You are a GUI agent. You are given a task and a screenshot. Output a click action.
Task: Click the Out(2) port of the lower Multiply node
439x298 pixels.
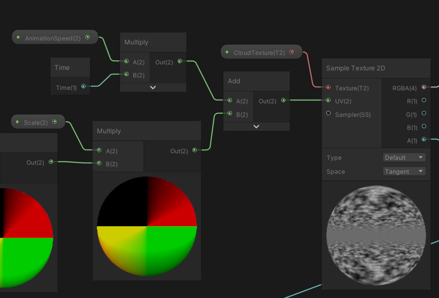coord(195,150)
